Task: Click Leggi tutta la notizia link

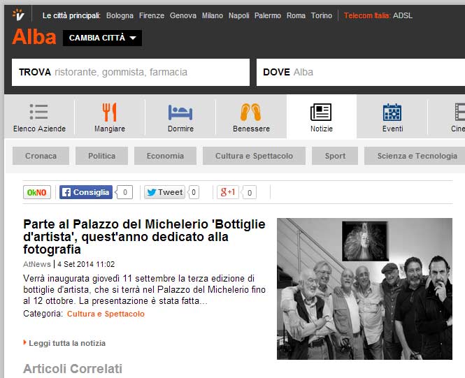Action: 67,343
